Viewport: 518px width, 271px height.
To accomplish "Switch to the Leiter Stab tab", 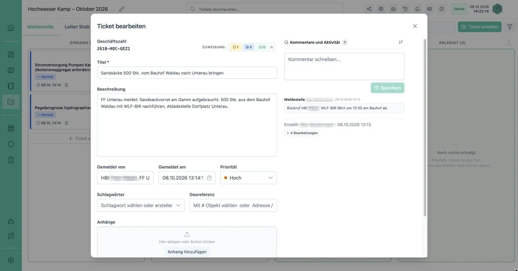I will point(77,27).
